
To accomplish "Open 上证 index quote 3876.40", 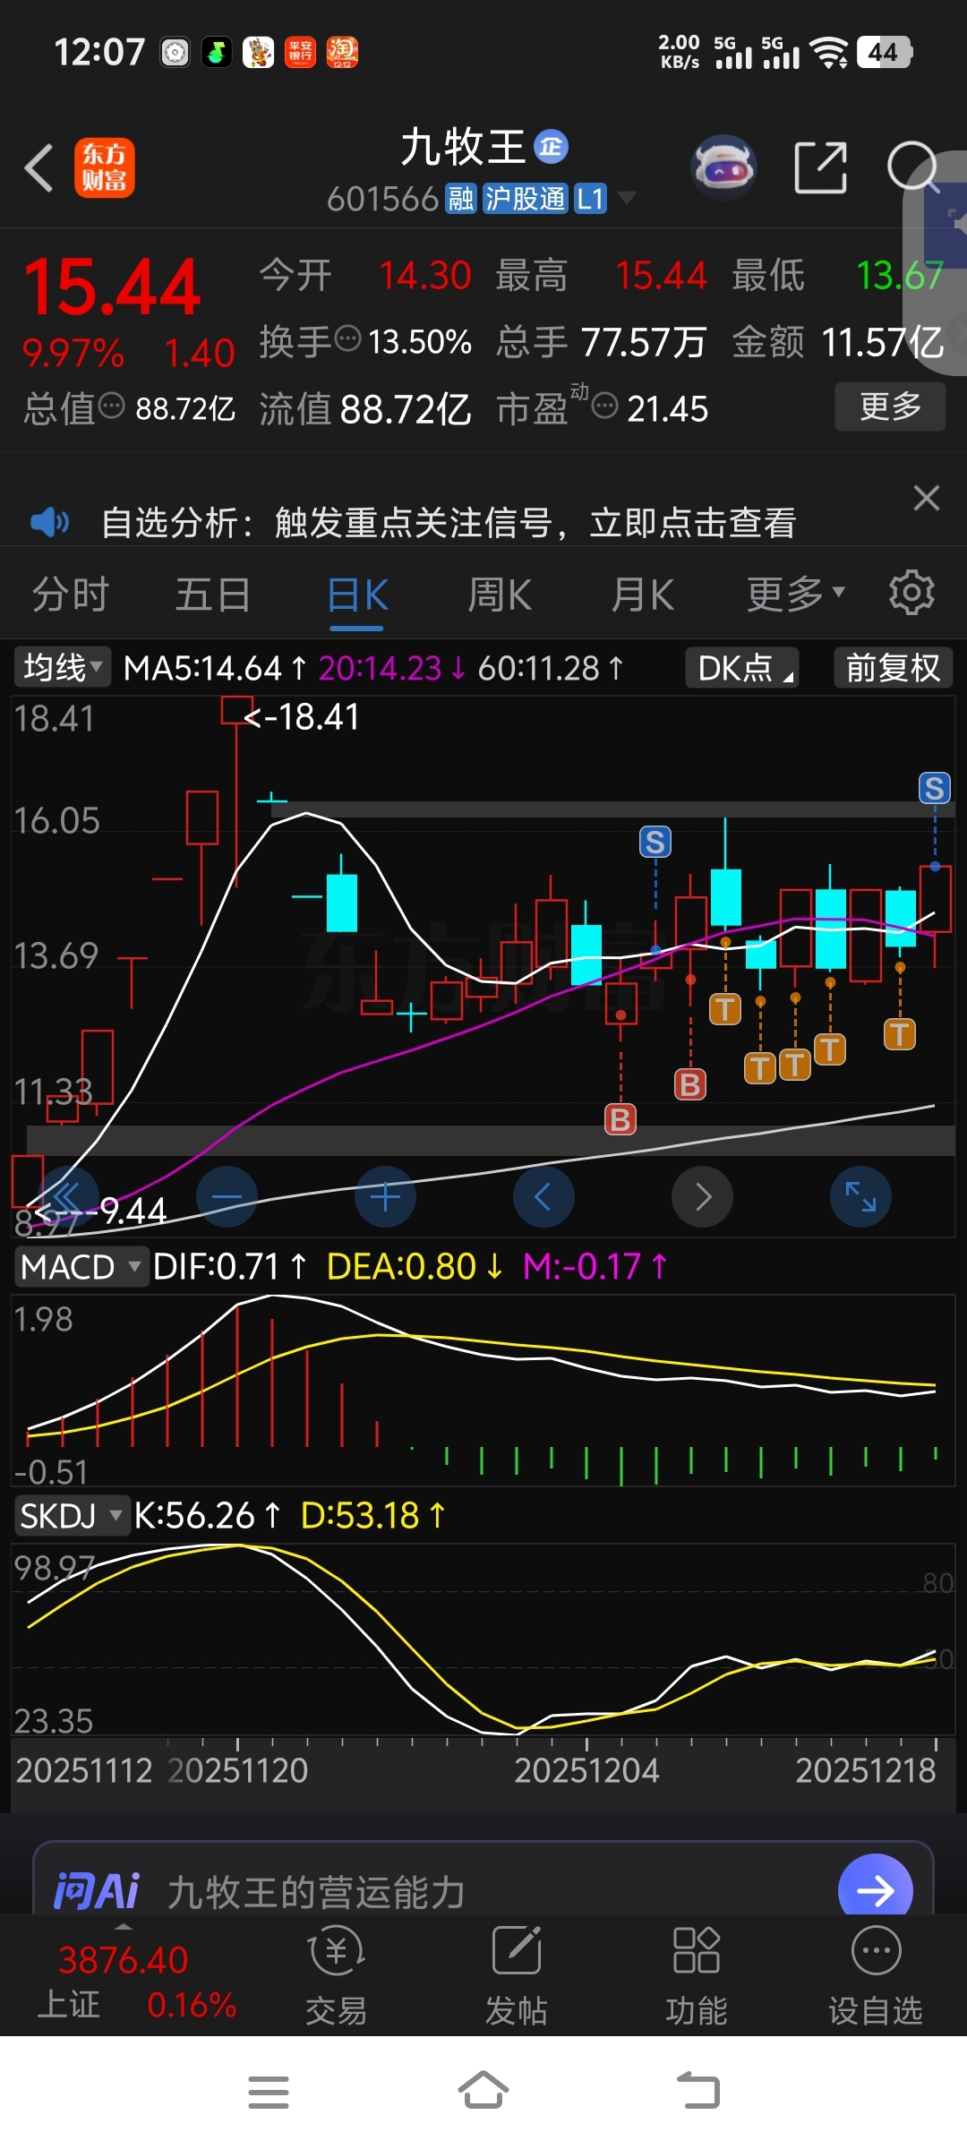I will click(136, 1982).
